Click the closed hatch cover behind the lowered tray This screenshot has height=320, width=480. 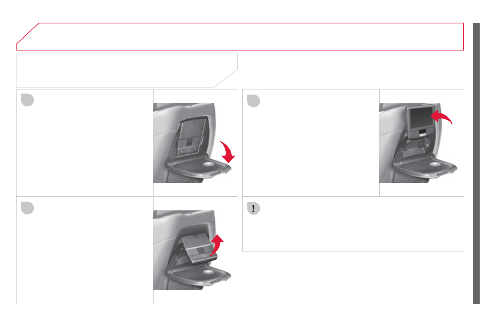pyautogui.click(x=191, y=136)
